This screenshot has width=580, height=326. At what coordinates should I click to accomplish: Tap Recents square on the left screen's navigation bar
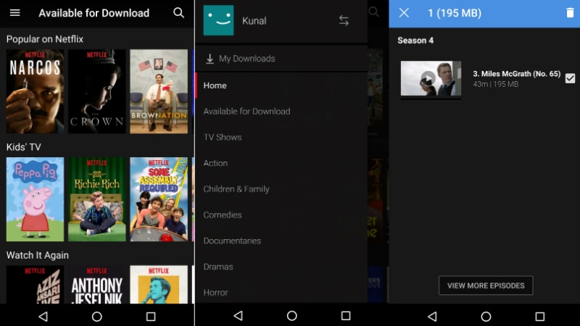pyautogui.click(x=151, y=317)
